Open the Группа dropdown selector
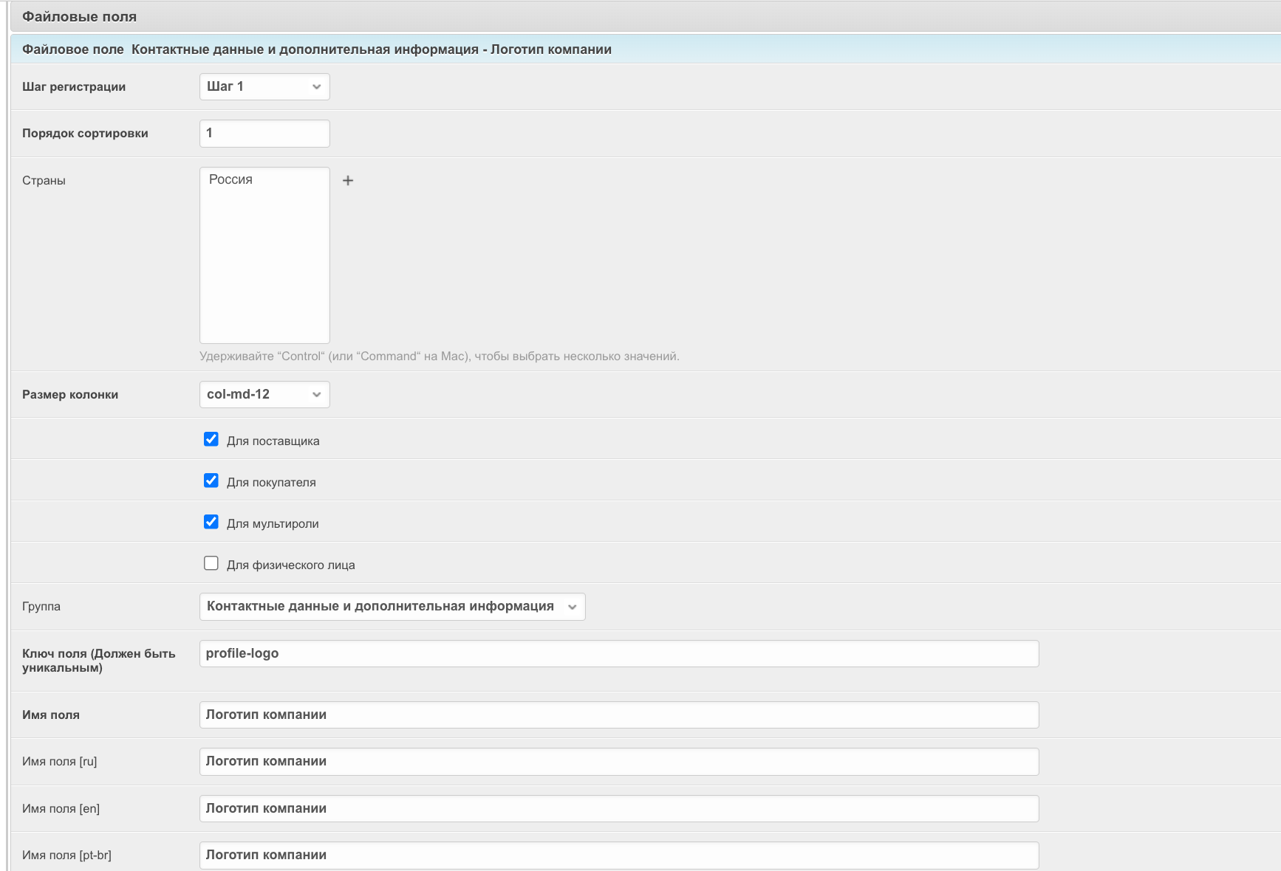This screenshot has width=1281, height=871. coord(392,607)
